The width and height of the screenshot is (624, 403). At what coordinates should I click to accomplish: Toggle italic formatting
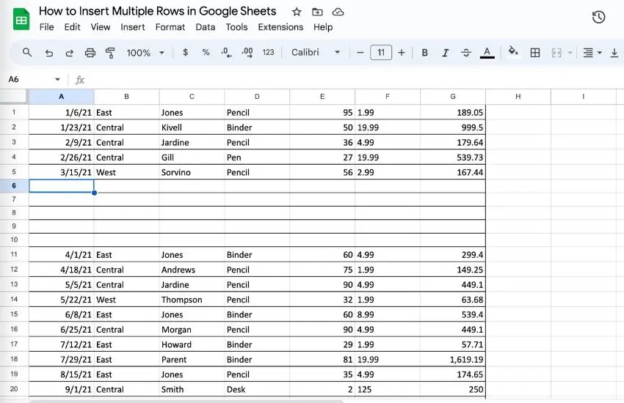coord(446,53)
